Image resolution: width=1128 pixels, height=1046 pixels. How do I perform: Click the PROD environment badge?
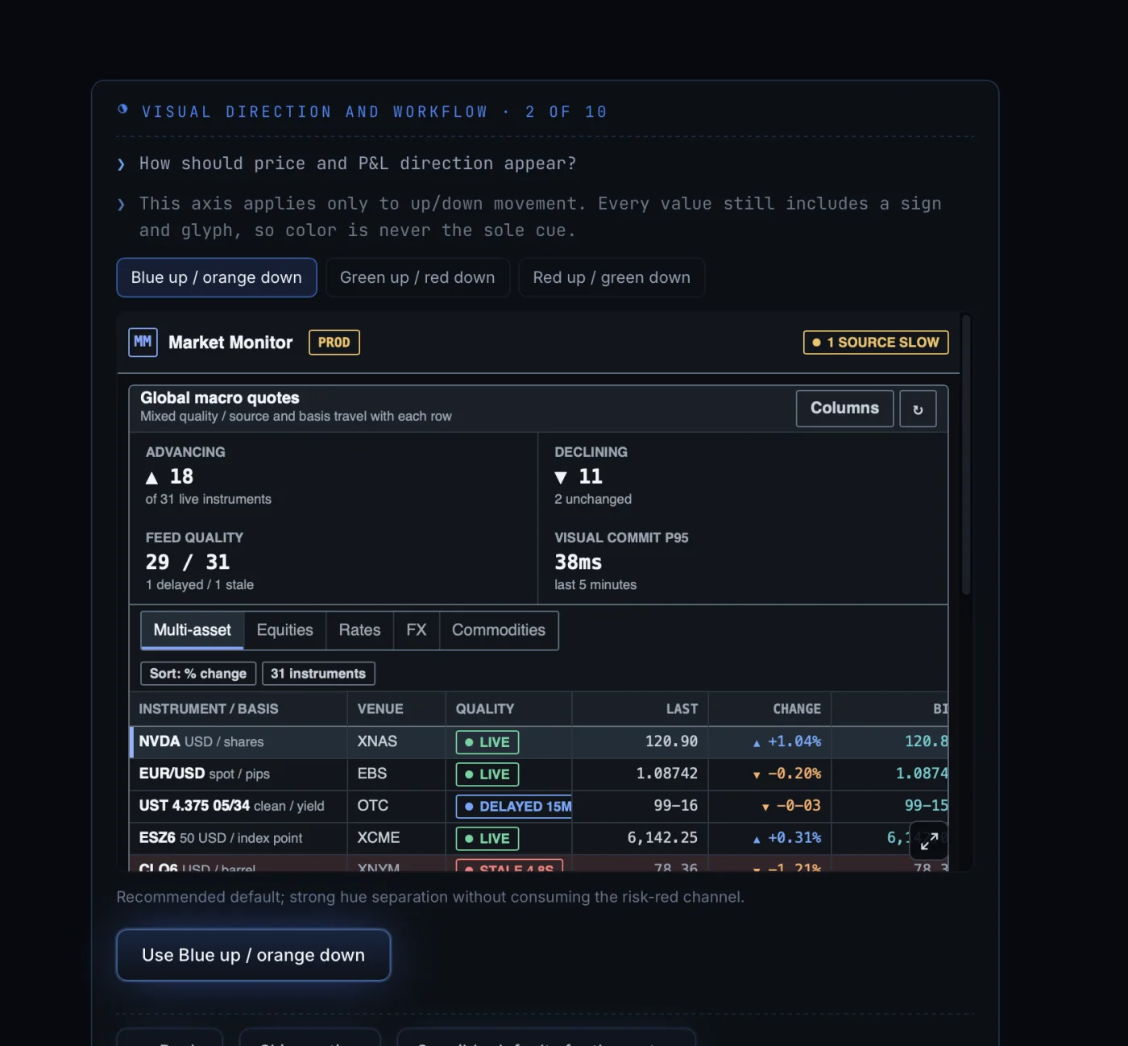tap(334, 342)
